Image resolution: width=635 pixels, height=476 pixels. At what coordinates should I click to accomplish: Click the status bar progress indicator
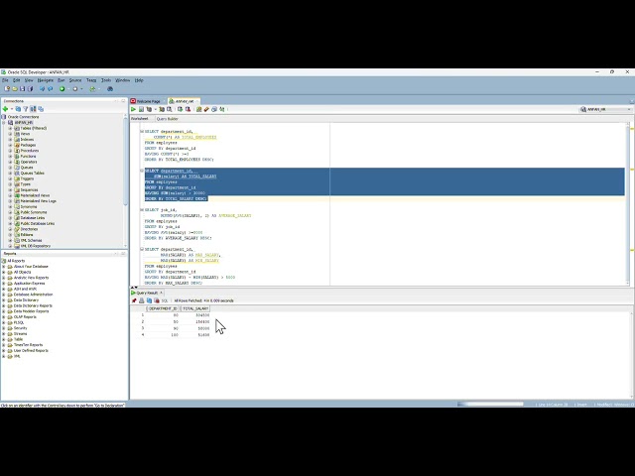490,404
